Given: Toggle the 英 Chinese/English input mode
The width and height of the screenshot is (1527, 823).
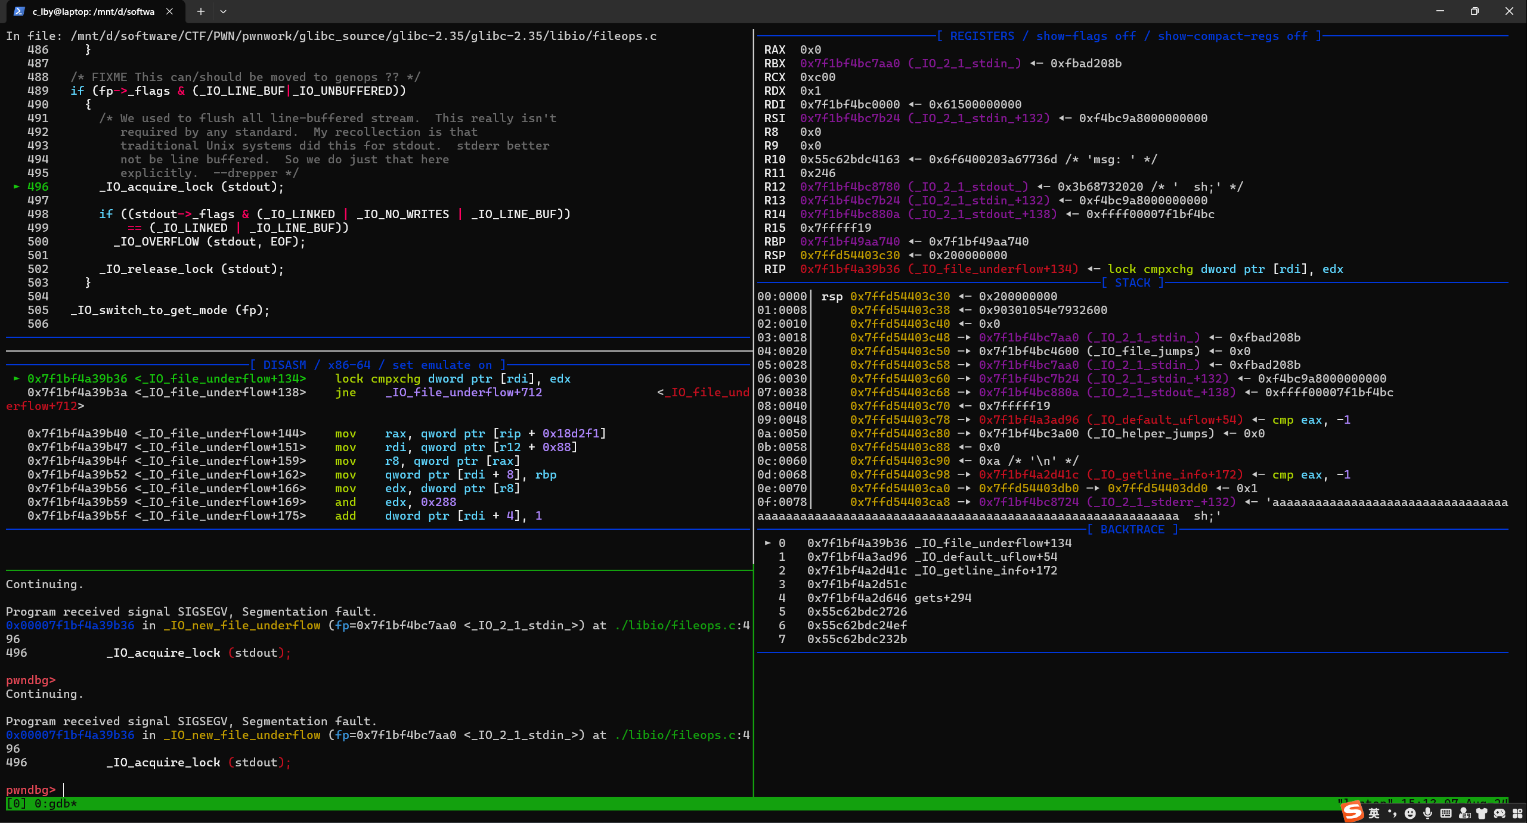Looking at the screenshot, I should pyautogui.click(x=1374, y=813).
